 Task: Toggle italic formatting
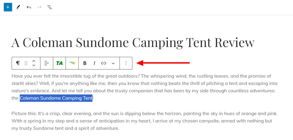pos(94,63)
